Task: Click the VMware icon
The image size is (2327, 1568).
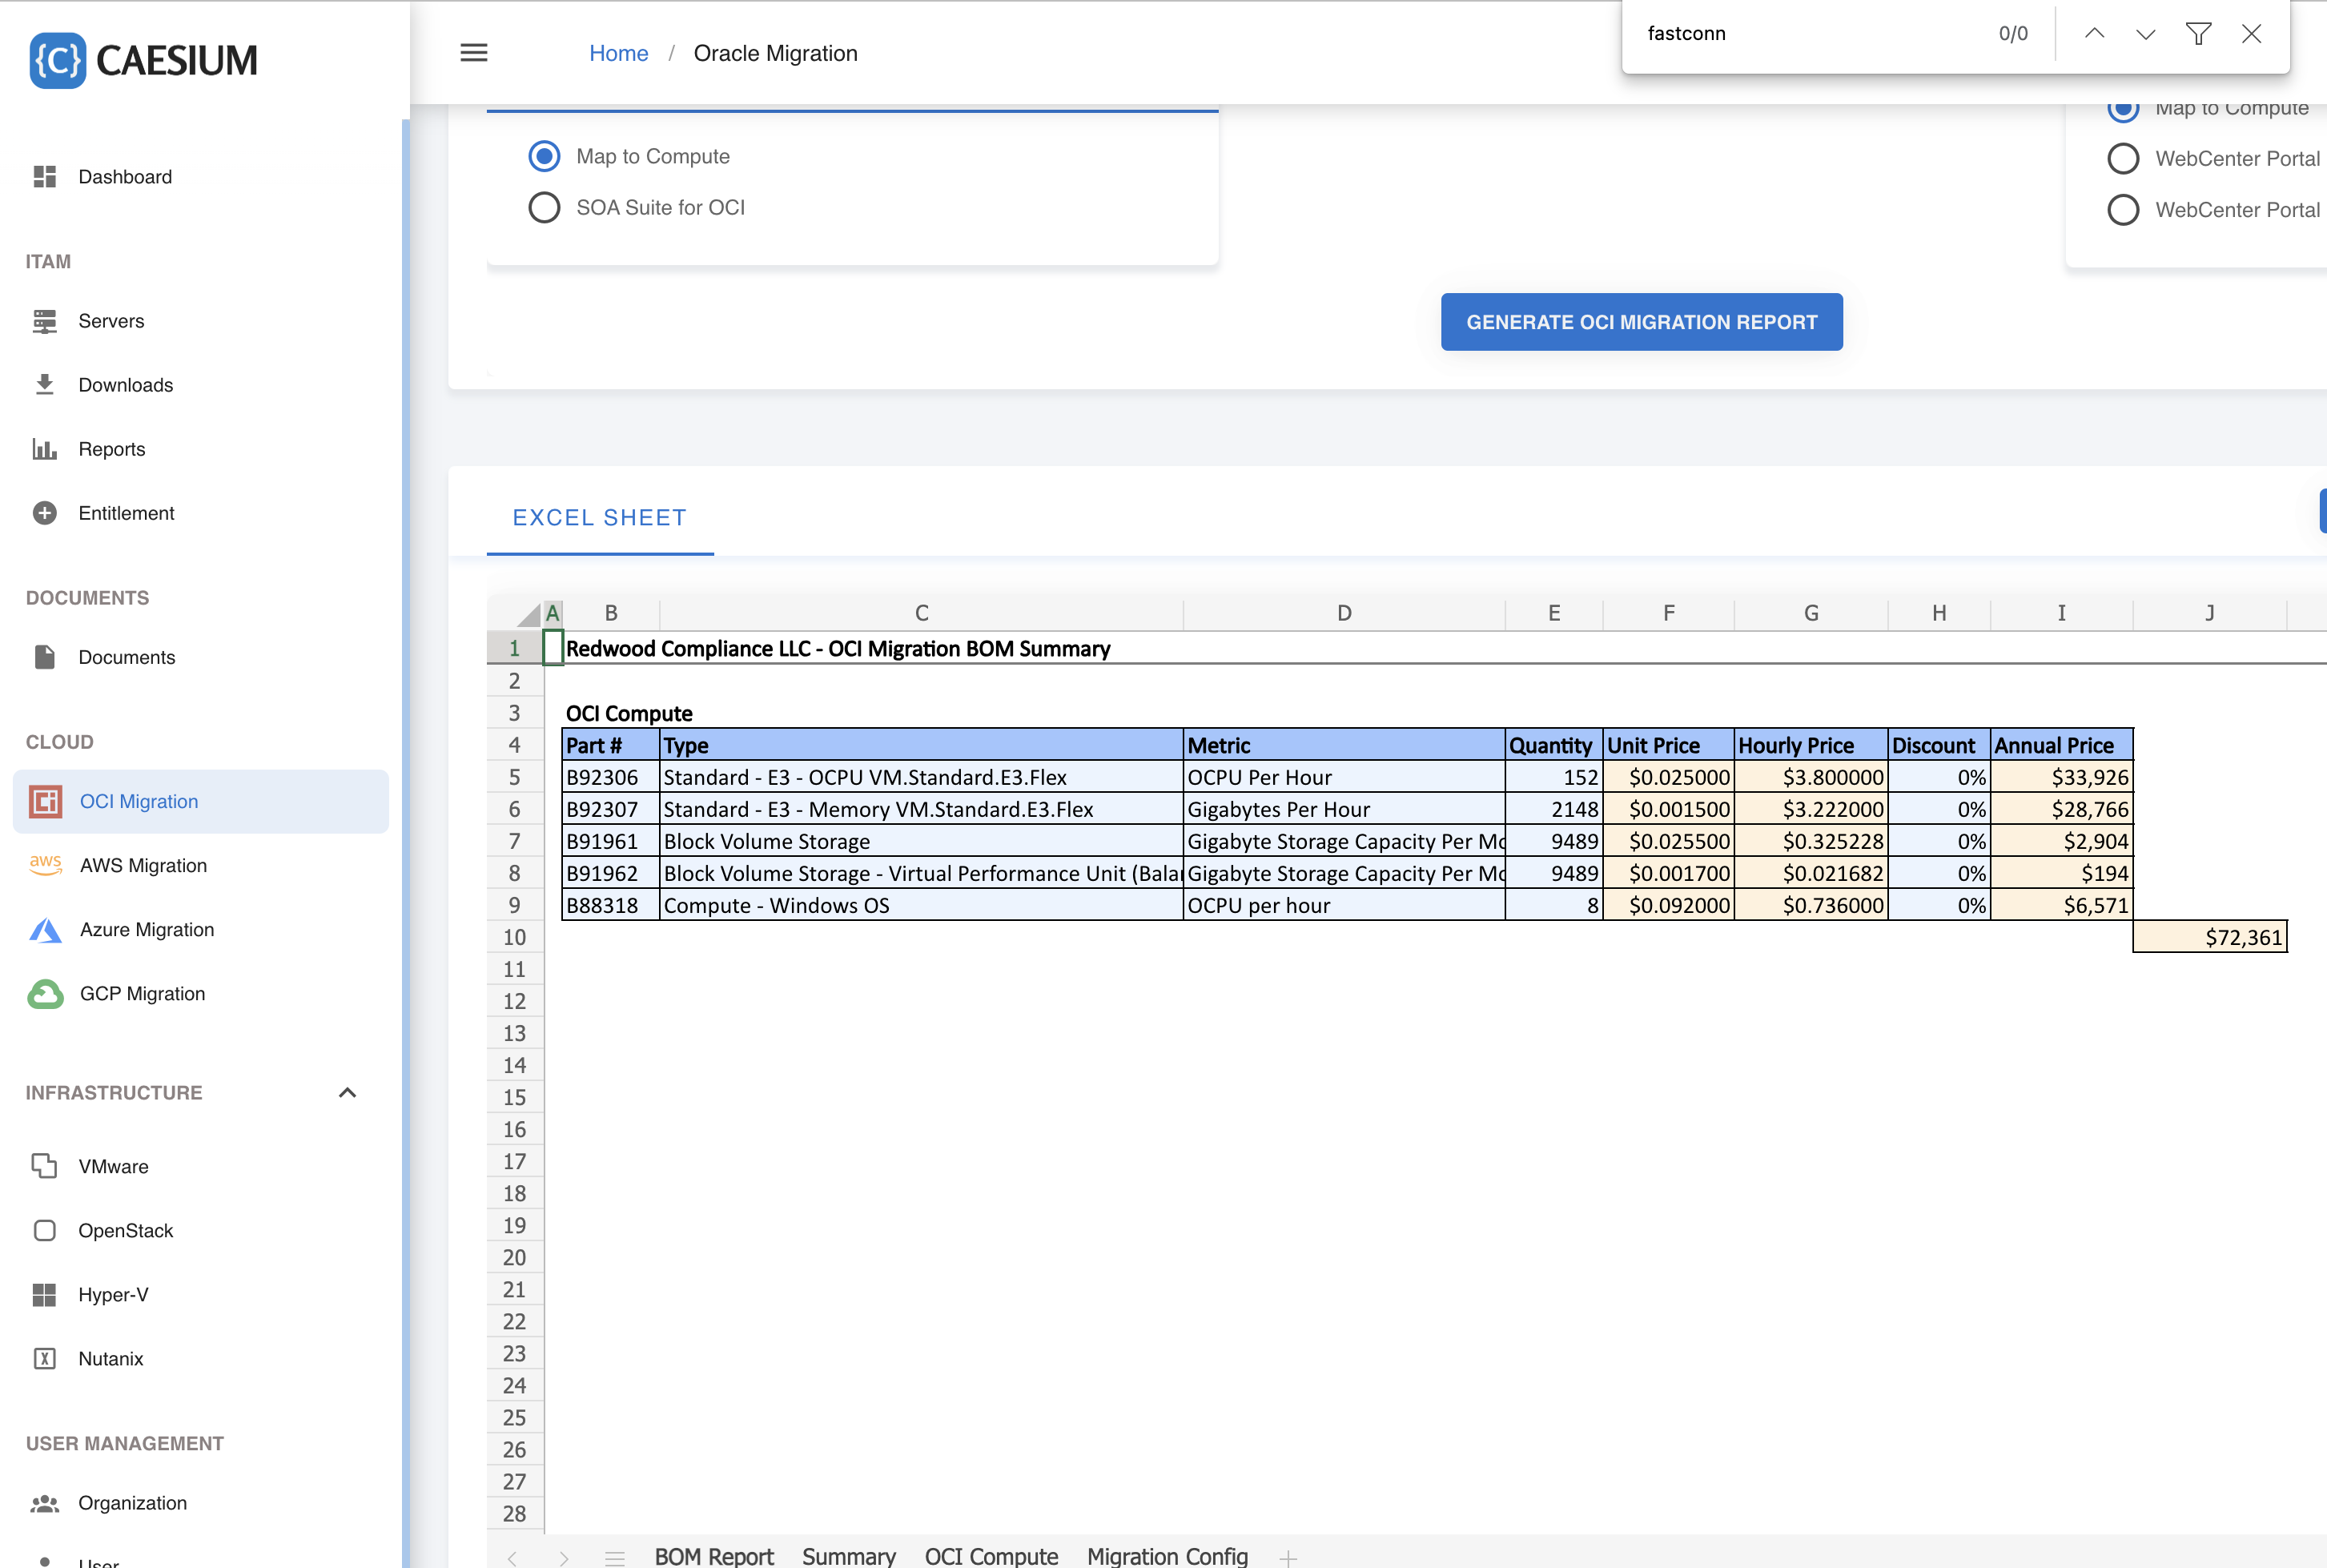Action: pos(45,1166)
